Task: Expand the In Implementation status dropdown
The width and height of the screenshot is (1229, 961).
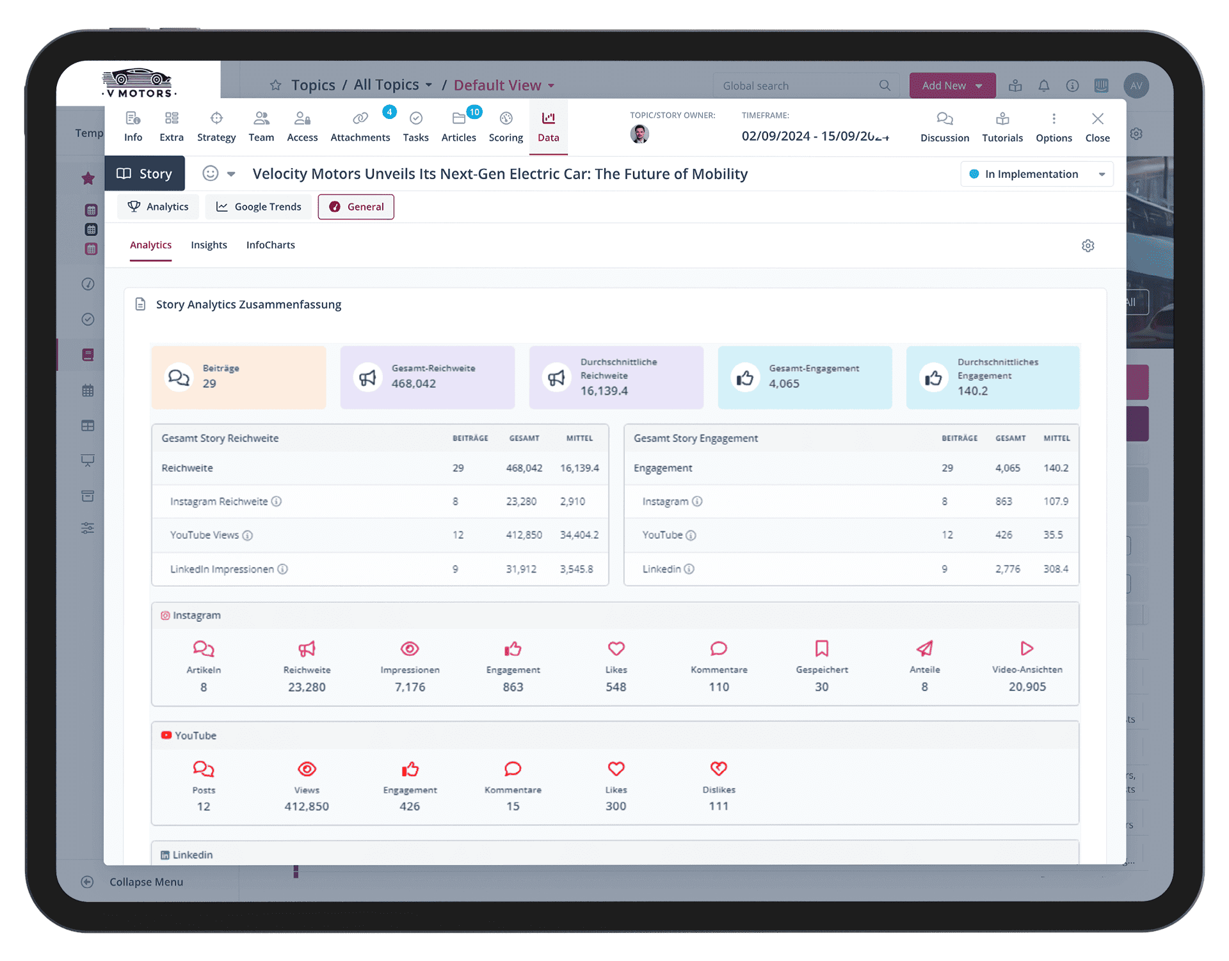Action: (x=1036, y=174)
